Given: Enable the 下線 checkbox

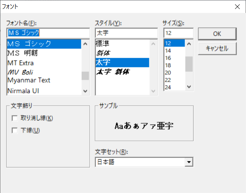Looking at the screenshot, I should (x=14, y=130).
